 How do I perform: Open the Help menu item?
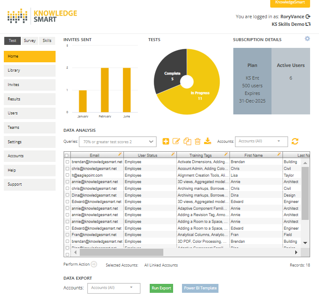(30, 170)
